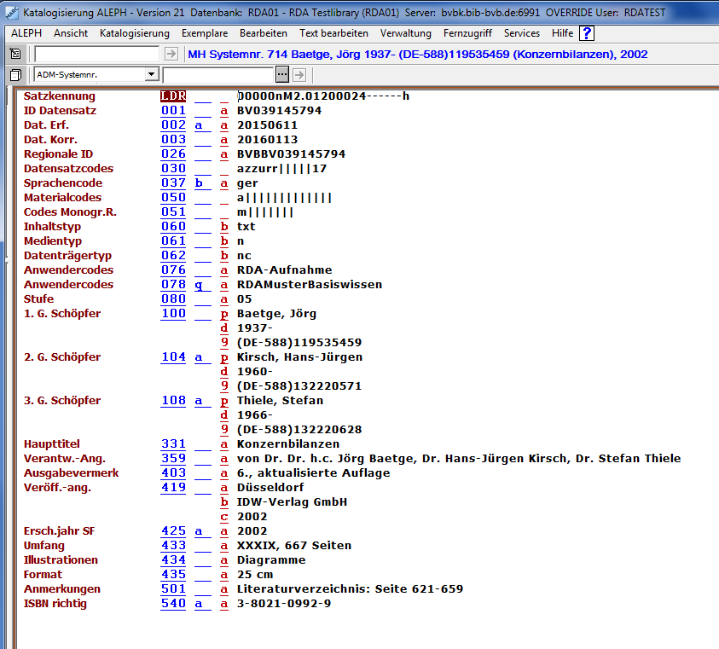Screen dimensions: 719x649
Task: Click the record icon left of top input
Action: click(x=15, y=54)
